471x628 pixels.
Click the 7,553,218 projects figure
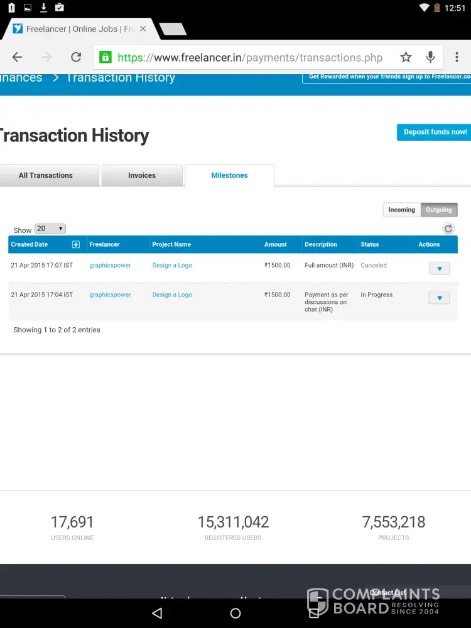pos(394,522)
